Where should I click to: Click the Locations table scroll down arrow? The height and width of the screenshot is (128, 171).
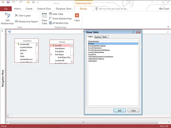pos(37,61)
